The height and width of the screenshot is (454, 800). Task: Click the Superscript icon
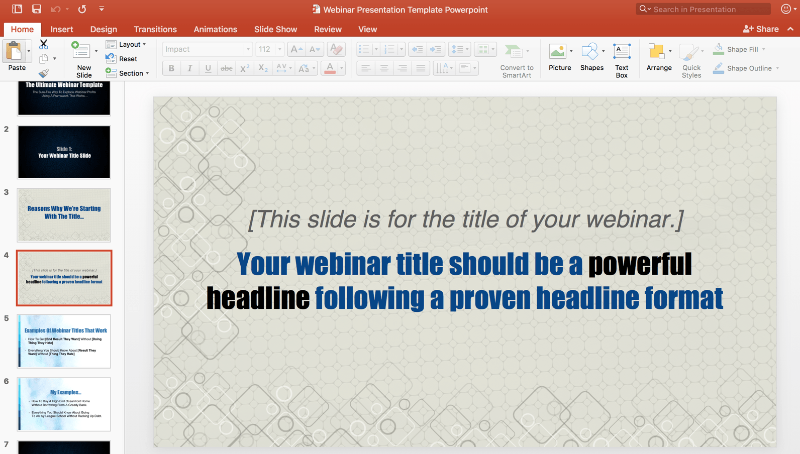click(245, 68)
